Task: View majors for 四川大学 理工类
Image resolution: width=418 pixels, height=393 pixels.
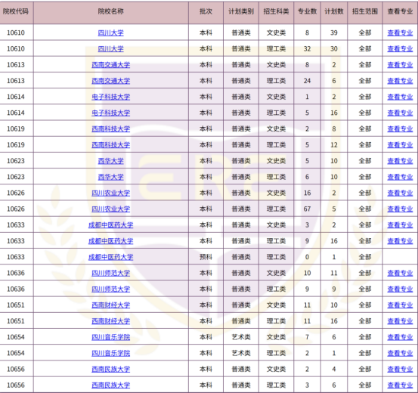Action: point(400,49)
